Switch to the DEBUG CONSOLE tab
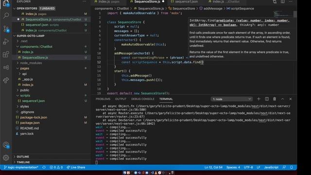This screenshot has height=175, width=311. pos(142,99)
